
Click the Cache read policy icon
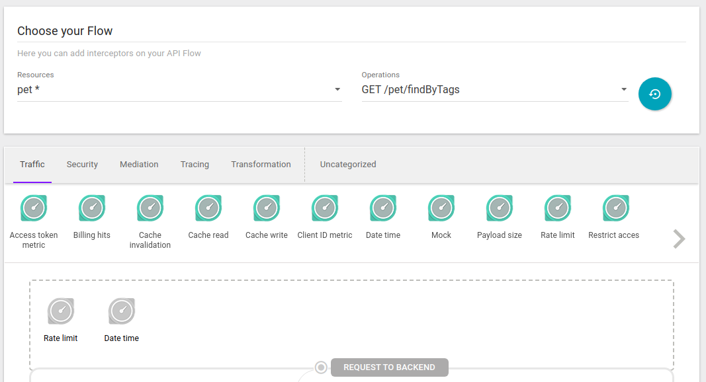pos(208,208)
